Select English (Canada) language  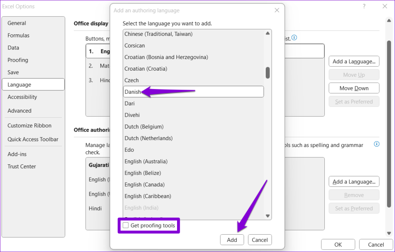[x=193, y=185]
